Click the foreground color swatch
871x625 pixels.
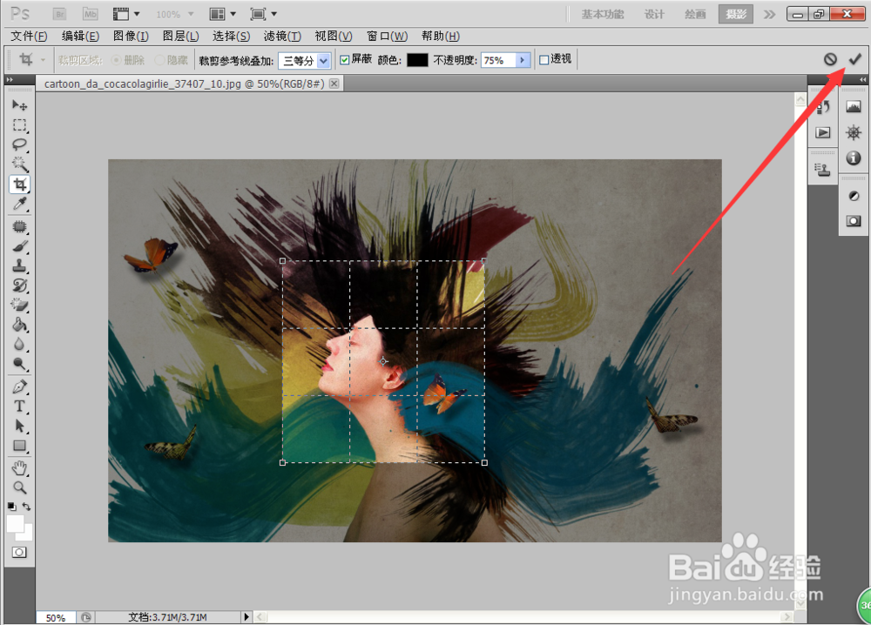15,523
